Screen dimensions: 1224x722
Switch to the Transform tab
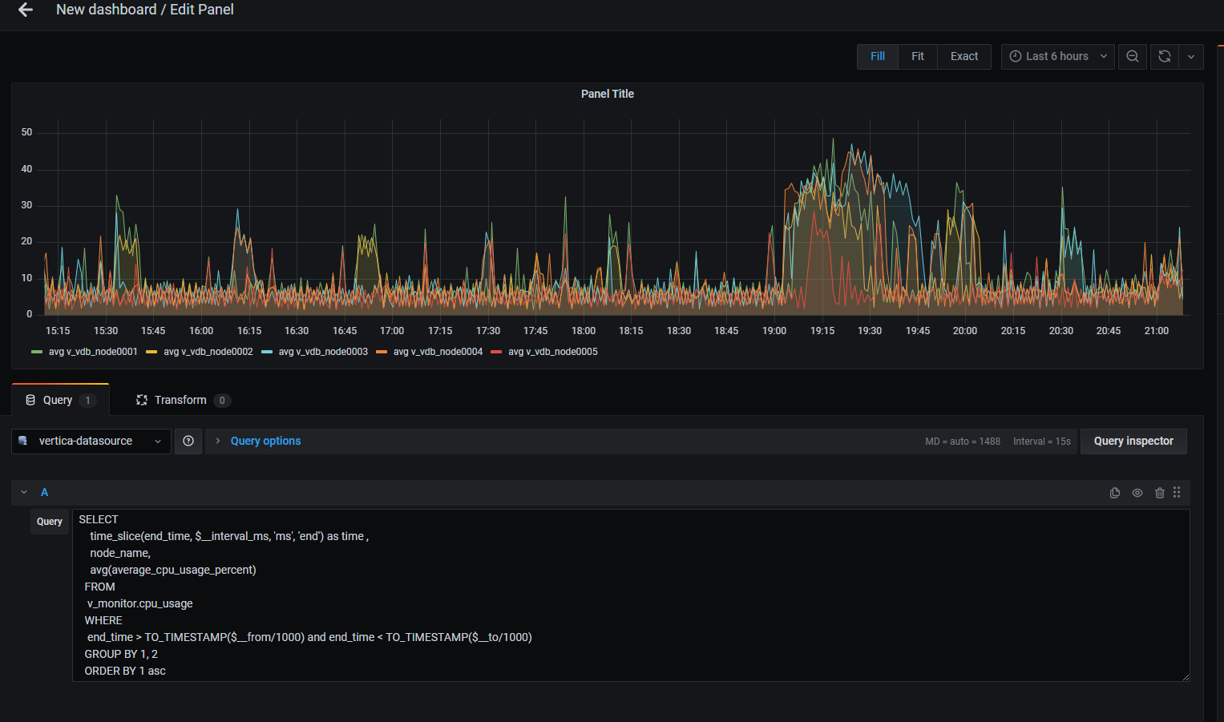coord(183,400)
